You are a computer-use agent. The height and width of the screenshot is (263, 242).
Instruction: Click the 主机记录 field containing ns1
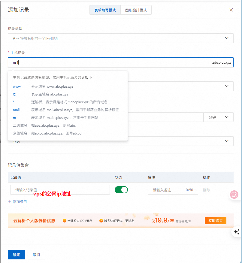[x=108, y=62]
